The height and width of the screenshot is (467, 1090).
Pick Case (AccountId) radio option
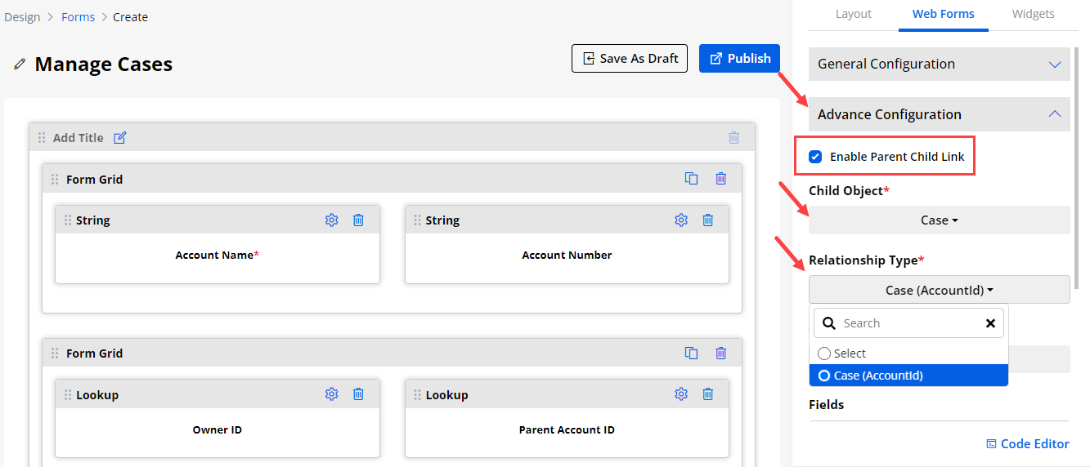click(824, 376)
